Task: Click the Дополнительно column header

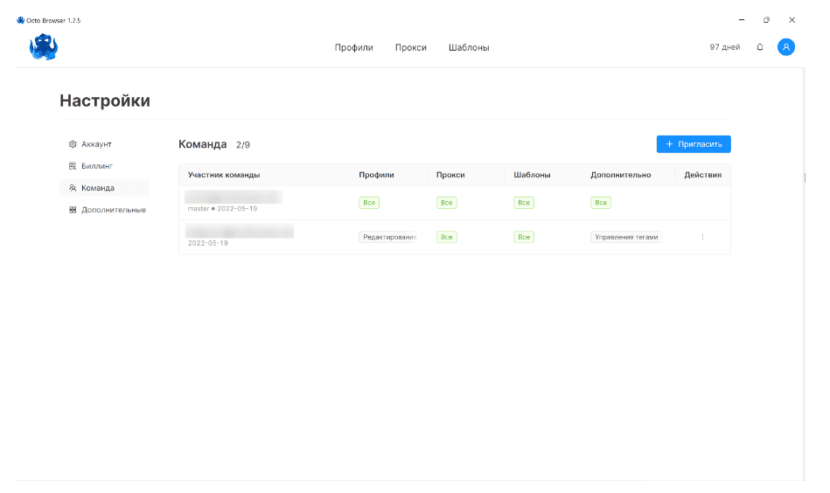Action: pos(621,175)
